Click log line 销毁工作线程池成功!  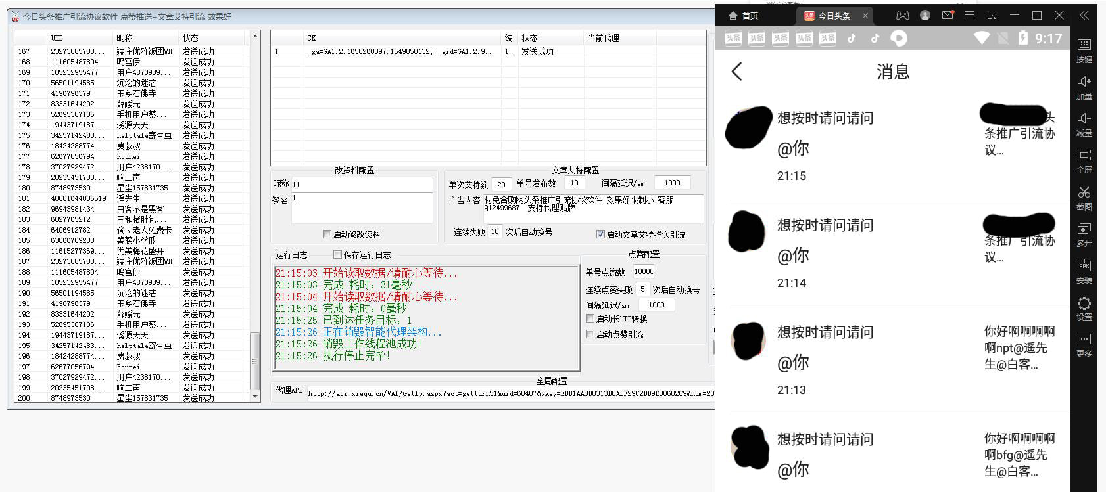(349, 344)
